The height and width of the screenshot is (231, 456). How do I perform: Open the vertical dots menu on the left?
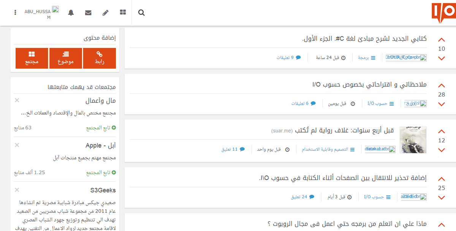click(15, 11)
